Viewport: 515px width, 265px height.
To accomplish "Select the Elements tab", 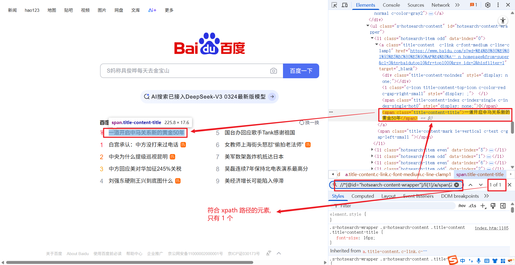I will (365, 5).
